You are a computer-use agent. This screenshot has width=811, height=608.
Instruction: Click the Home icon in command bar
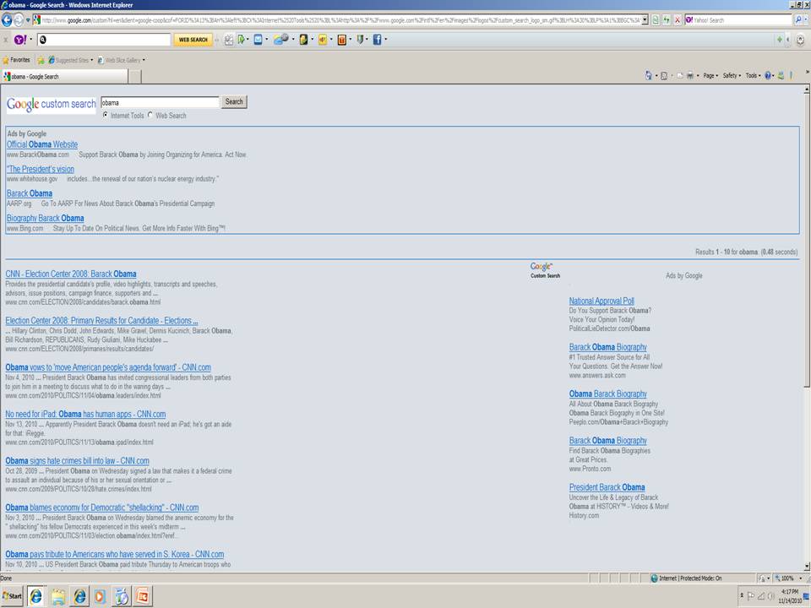649,75
